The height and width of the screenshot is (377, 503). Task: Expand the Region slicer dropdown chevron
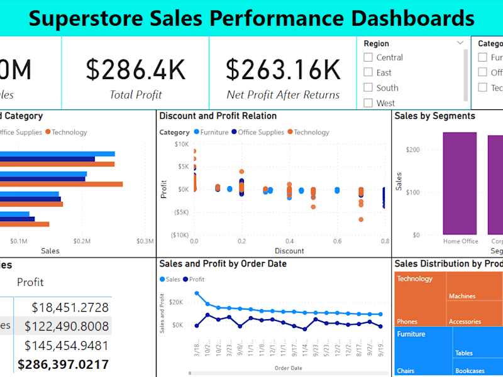(x=460, y=43)
